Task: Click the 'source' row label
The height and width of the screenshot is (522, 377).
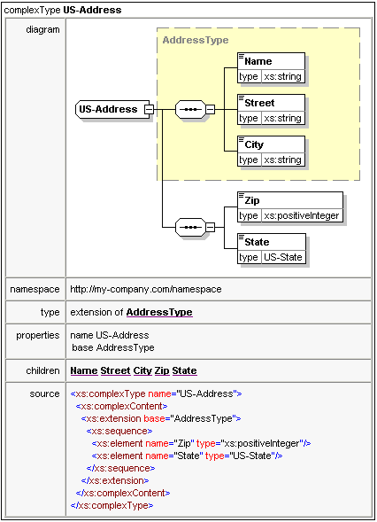Action: (44, 393)
